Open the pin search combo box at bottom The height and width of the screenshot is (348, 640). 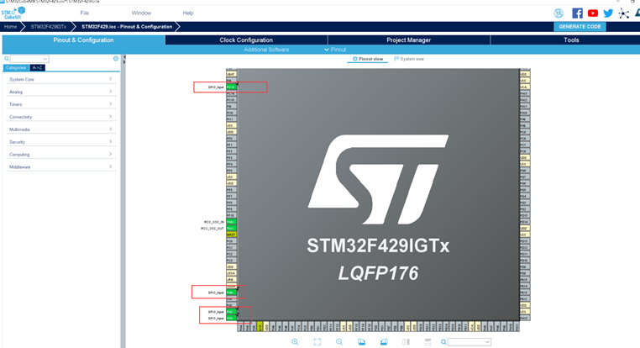point(469,342)
